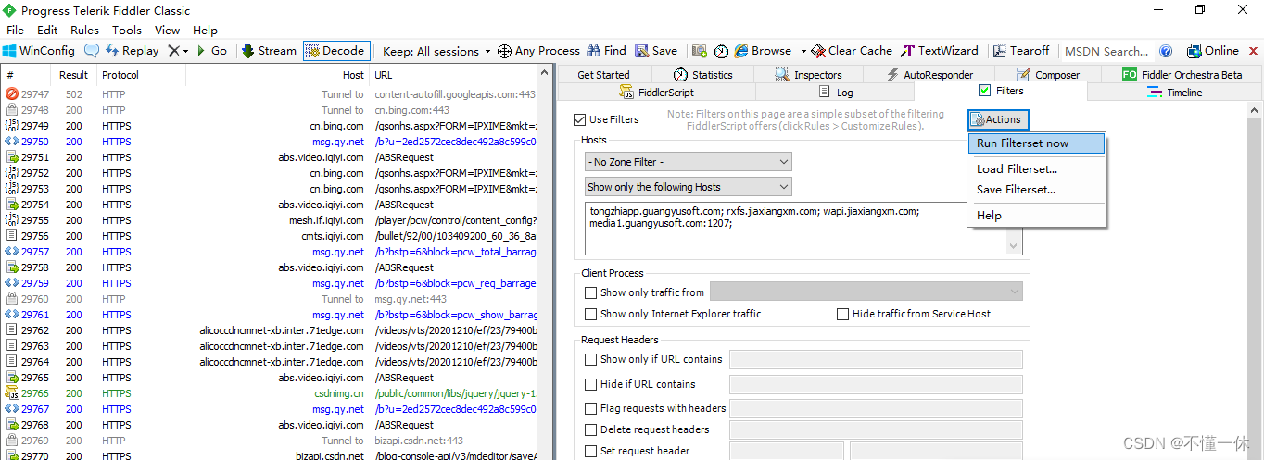Expand the Remove sessions dropdown arrow
This screenshot has width=1264, height=460.
[x=185, y=51]
